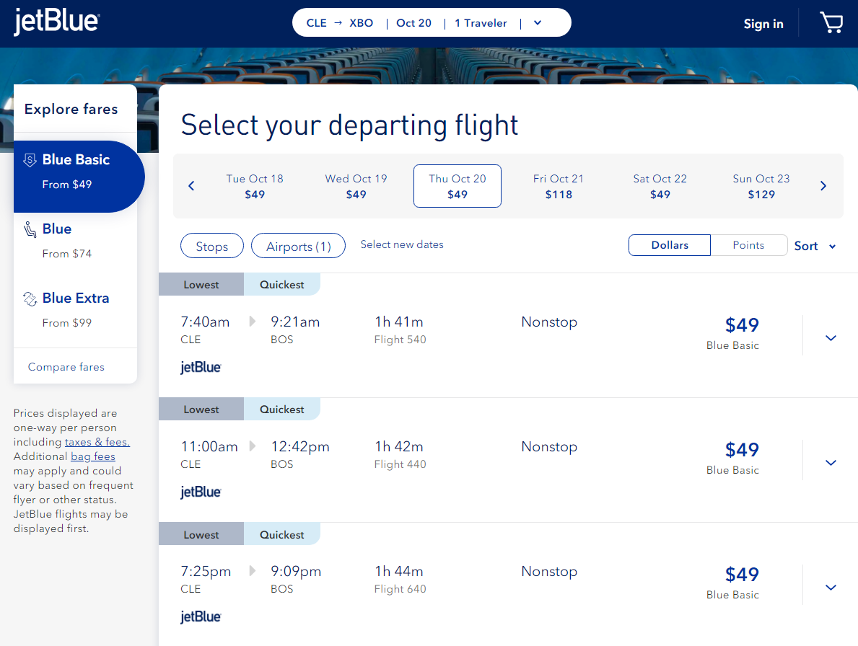Click the Blue fare seat icon
The width and height of the screenshot is (858, 646).
pos(30,229)
